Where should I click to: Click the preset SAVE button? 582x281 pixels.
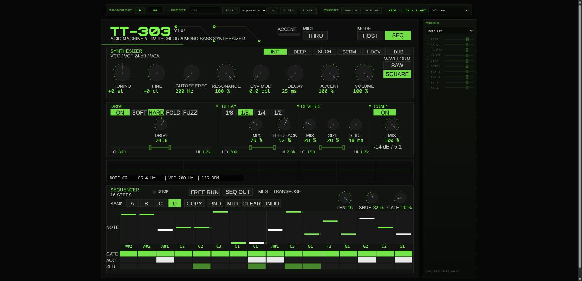(229, 10)
